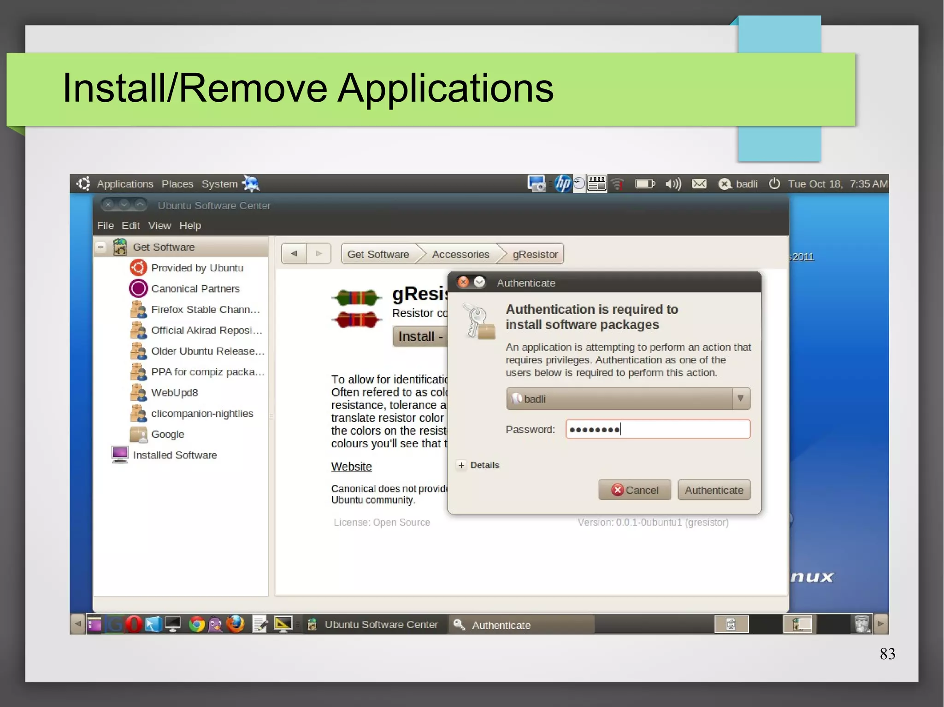Open the Trash applet icon
Image resolution: width=944 pixels, height=707 pixels.
coord(861,625)
